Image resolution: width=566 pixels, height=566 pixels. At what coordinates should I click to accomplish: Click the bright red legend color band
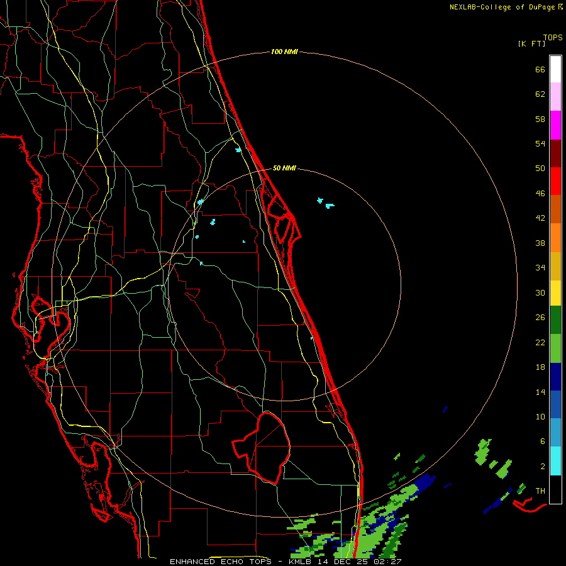555,181
